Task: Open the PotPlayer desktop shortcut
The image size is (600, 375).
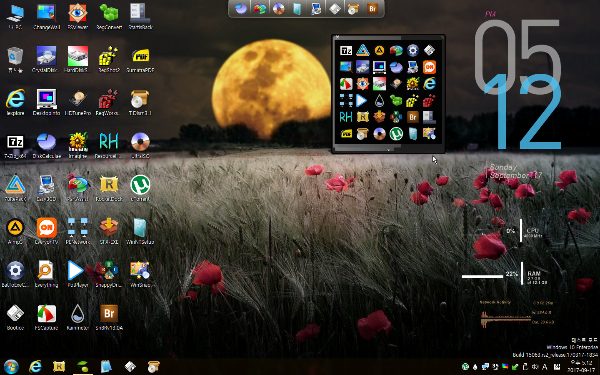Action: point(78,275)
